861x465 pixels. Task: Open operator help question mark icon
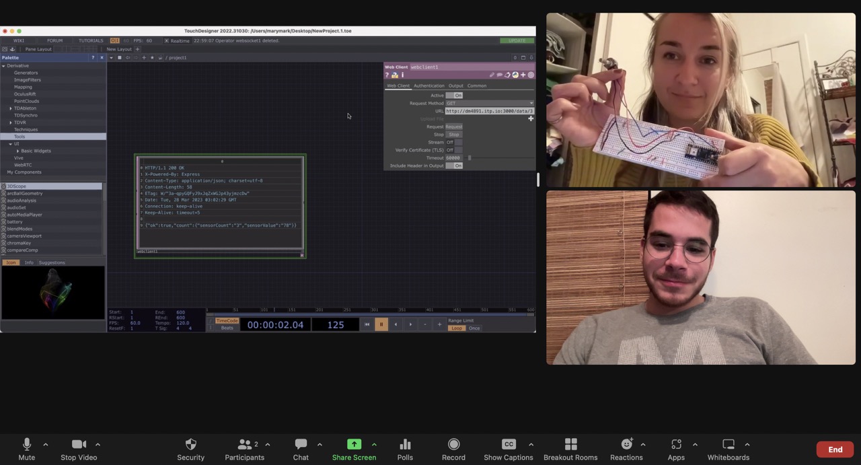[387, 75]
